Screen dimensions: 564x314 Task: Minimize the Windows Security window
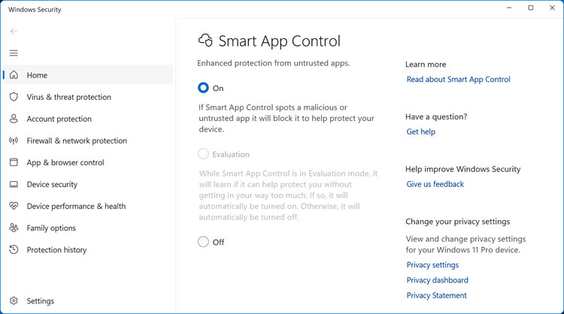point(509,8)
